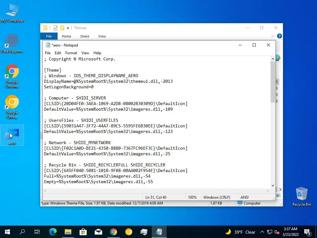Open Notepad's Help menu
317x238 pixels.
(x=97, y=53)
